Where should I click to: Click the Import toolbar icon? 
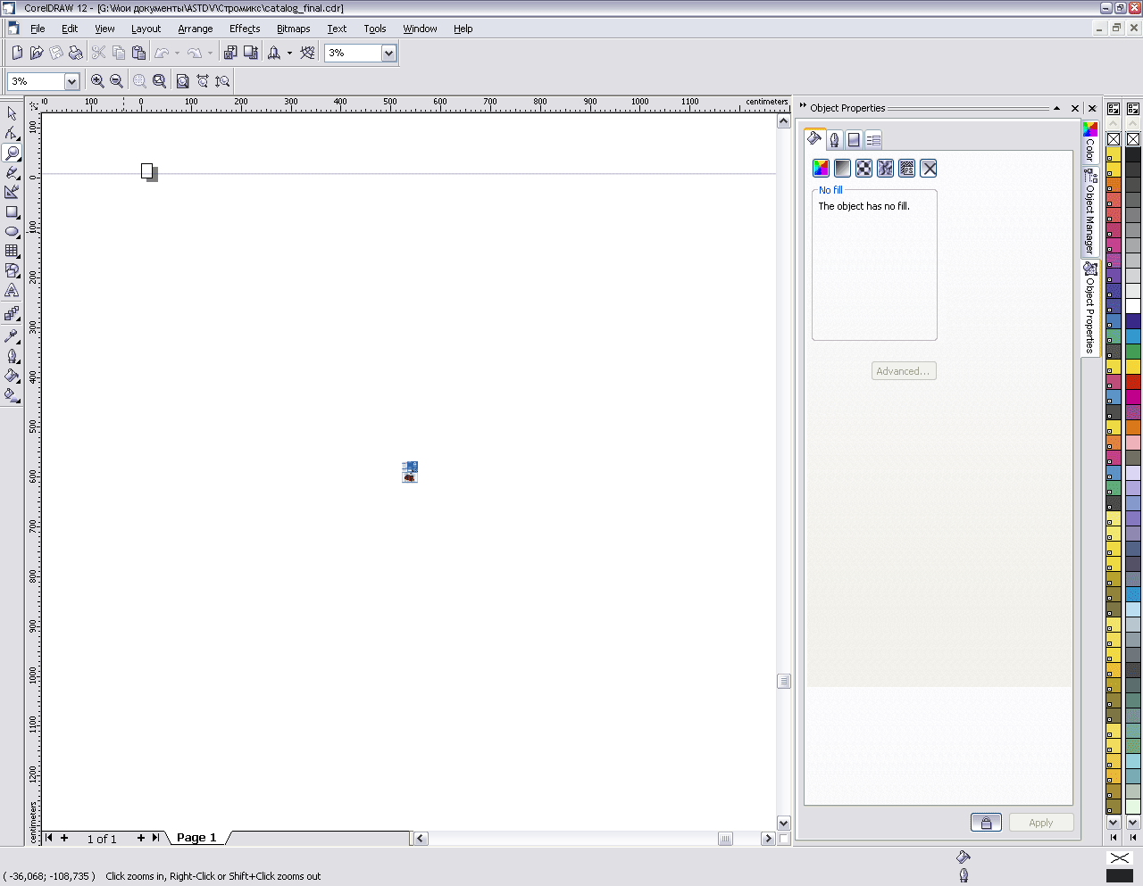[230, 53]
